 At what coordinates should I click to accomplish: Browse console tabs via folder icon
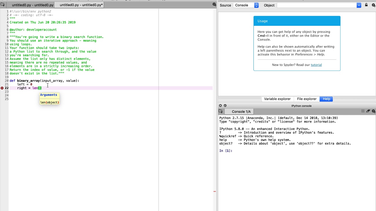click(221, 111)
